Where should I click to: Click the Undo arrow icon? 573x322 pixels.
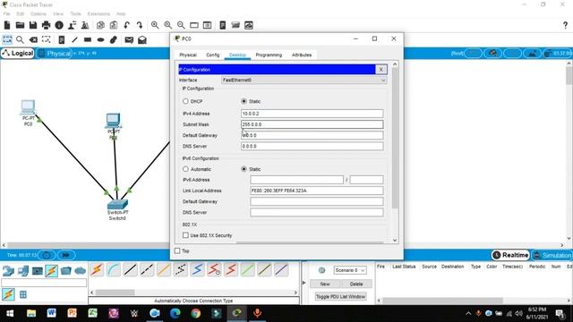click(x=126, y=25)
